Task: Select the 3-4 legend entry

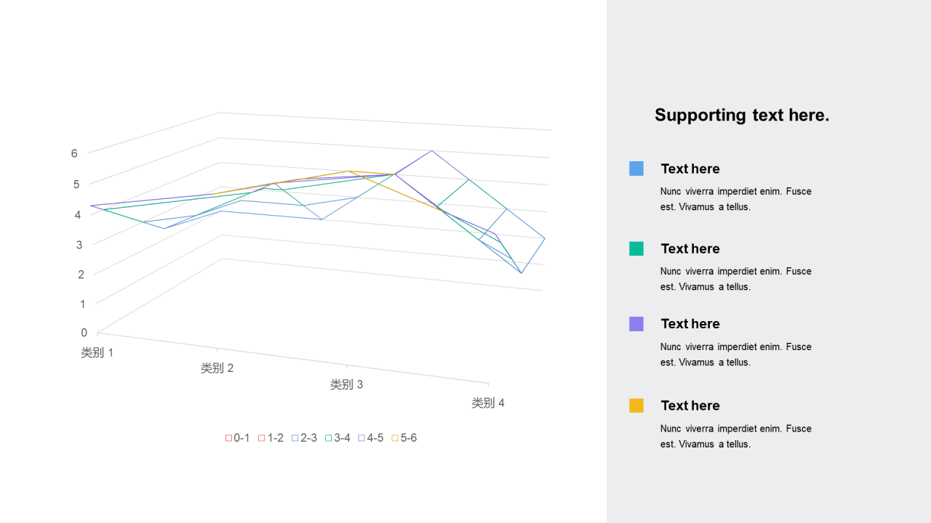Action: click(337, 438)
